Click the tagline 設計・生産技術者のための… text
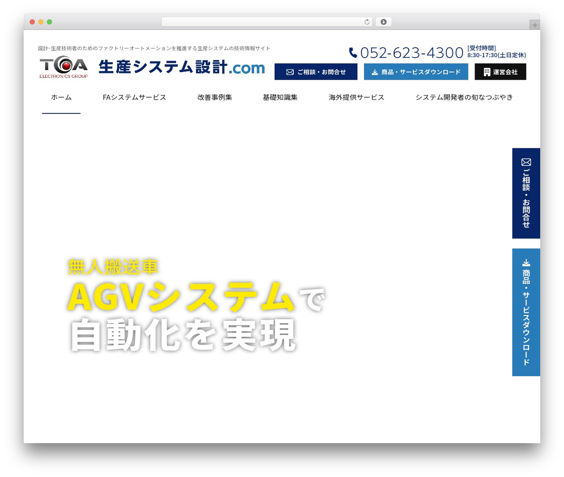The height and width of the screenshot is (477, 564). pyautogui.click(x=154, y=48)
